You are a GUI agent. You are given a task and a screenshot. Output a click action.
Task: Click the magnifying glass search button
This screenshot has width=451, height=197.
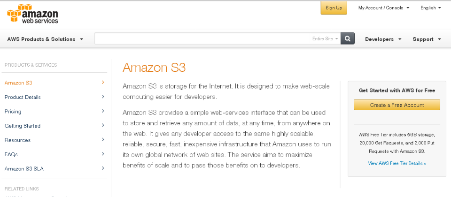pos(348,39)
